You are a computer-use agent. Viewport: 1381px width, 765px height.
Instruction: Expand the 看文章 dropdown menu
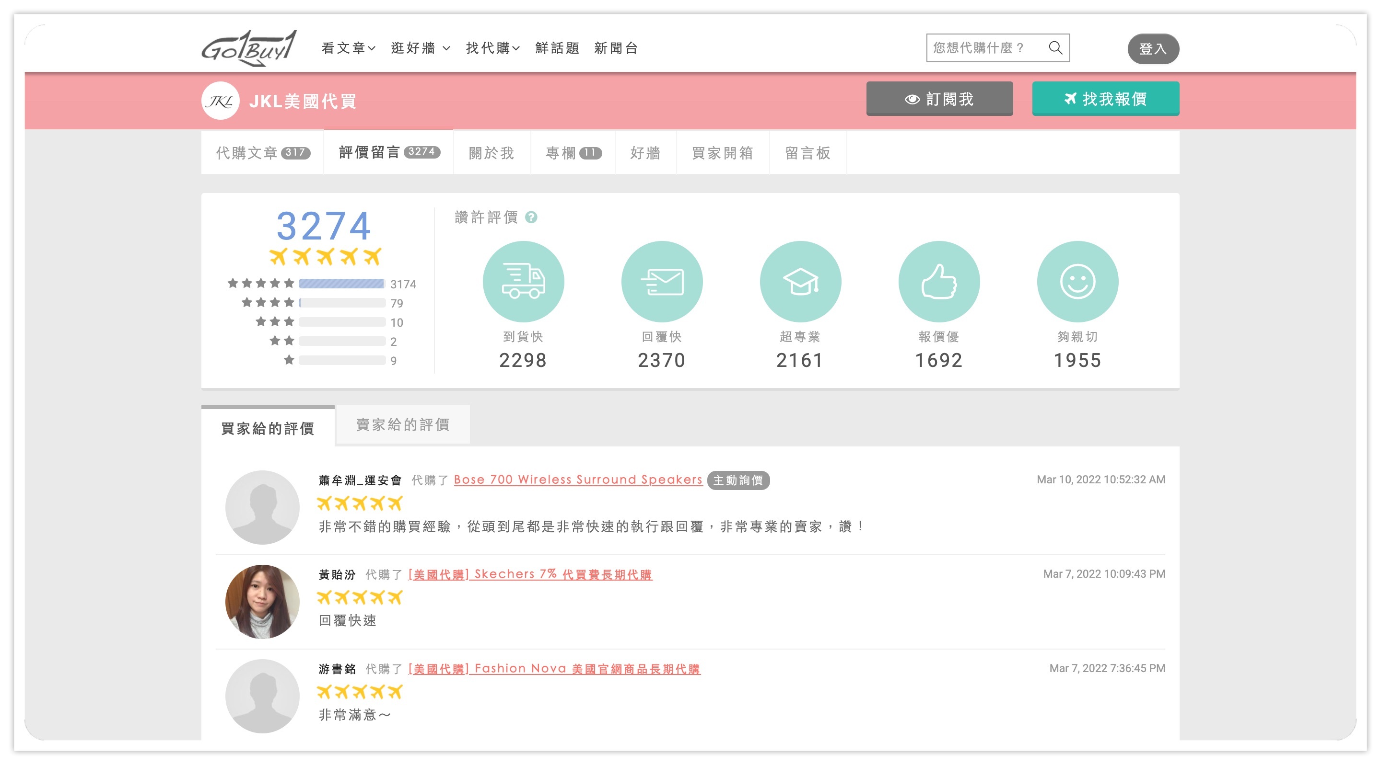pyautogui.click(x=348, y=48)
